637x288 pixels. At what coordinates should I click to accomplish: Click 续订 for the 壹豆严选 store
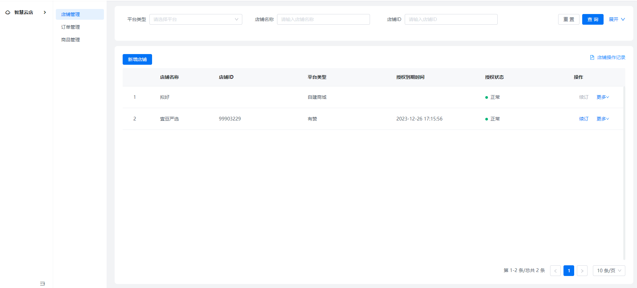coord(584,119)
